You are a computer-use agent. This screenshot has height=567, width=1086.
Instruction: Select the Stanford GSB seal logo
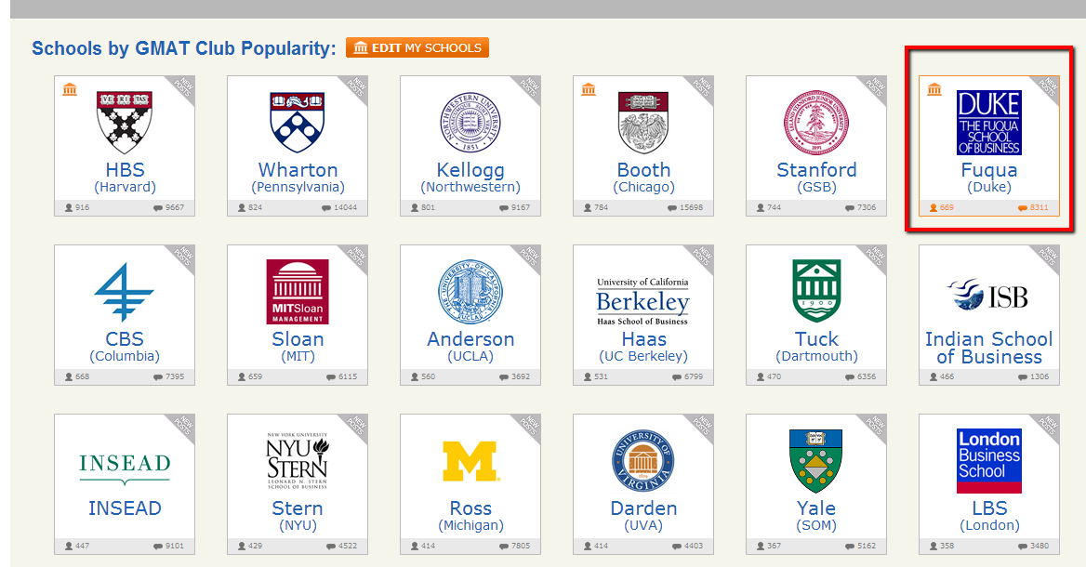(816, 122)
